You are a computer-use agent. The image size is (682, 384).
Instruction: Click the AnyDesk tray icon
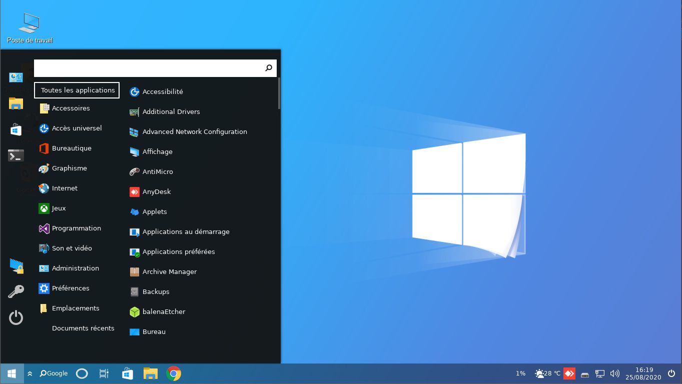(x=569, y=373)
